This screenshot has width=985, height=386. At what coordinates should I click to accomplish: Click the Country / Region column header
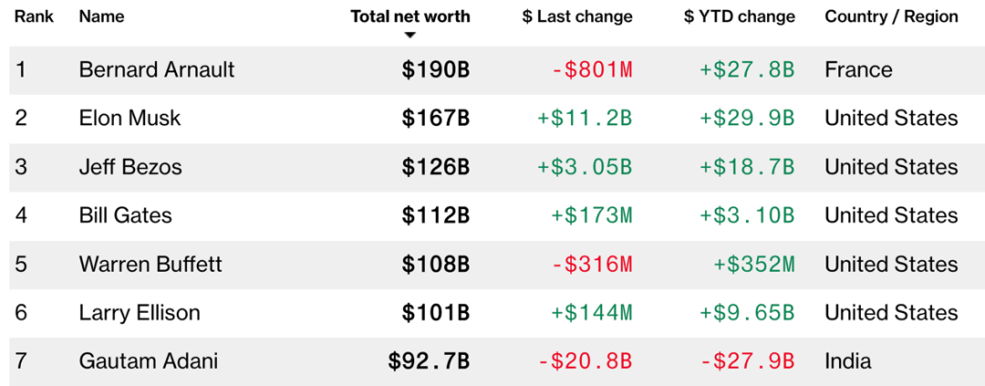(x=891, y=16)
